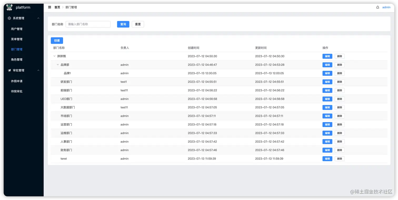Select the test1 owner cell
398x200 pixels.
(x=124, y=82)
